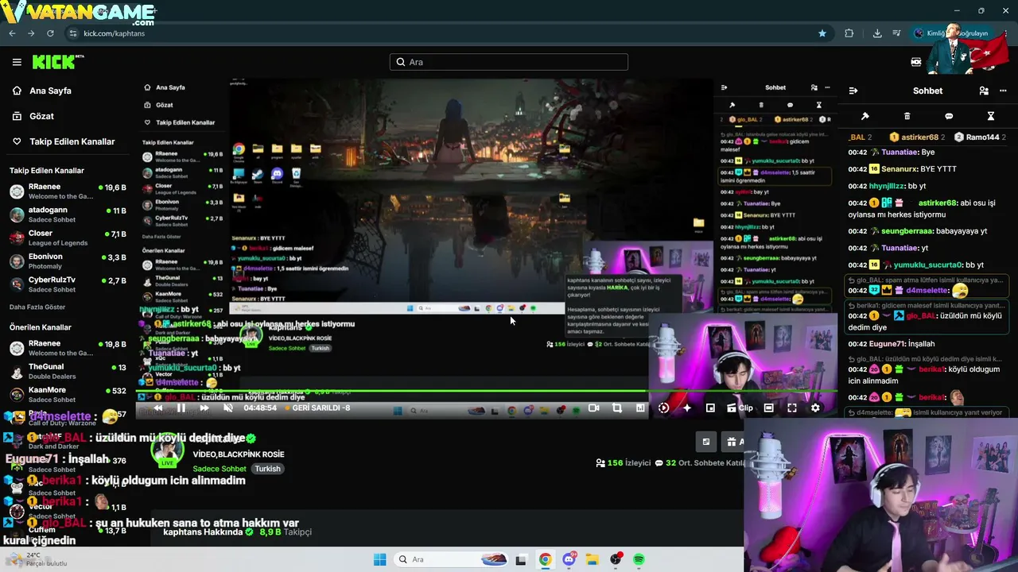1018x572 pixels.
Task: Open KaanMore in Önerilen Kanallar
Action: (x=68, y=395)
